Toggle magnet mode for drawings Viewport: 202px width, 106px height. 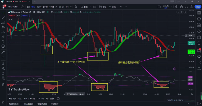pyautogui.click(x=3, y=64)
